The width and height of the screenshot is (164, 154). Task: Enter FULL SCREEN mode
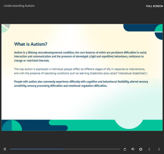(x=154, y=6)
